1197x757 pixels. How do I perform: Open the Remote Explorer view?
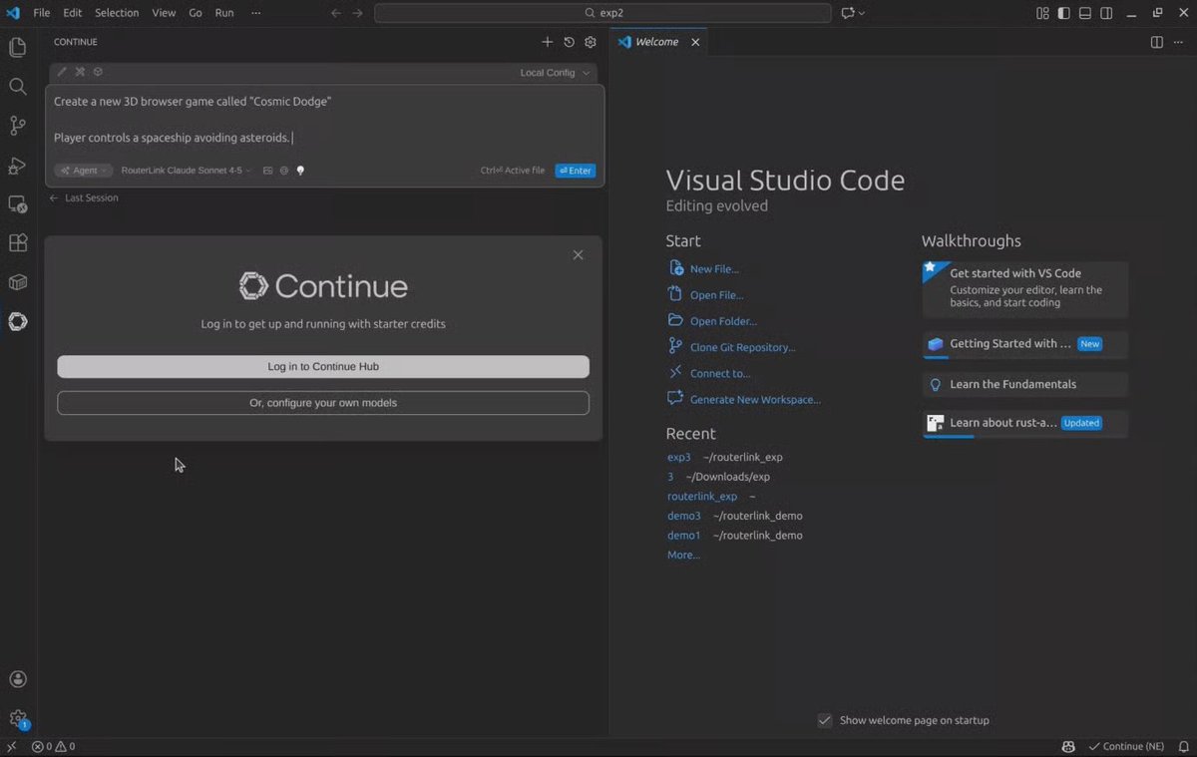tap(18, 204)
